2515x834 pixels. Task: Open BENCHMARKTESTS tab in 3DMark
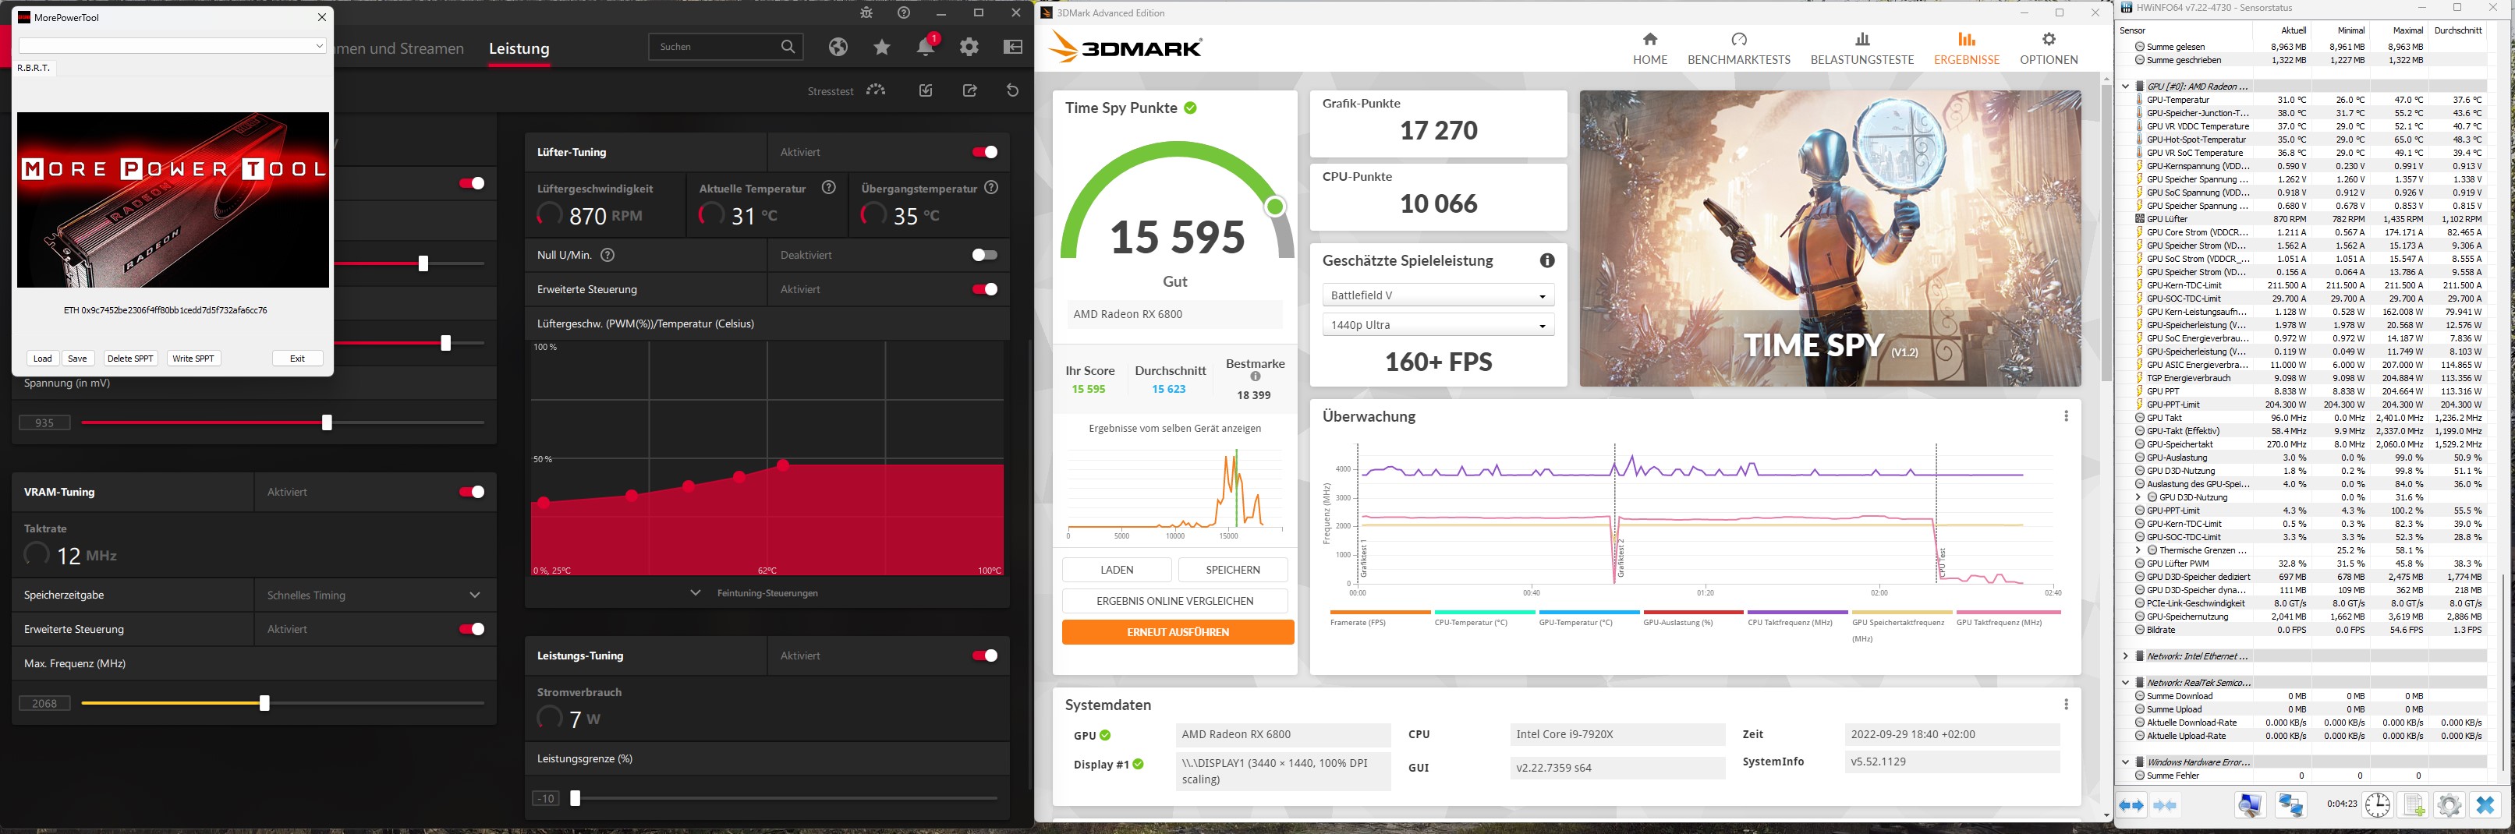[1739, 48]
